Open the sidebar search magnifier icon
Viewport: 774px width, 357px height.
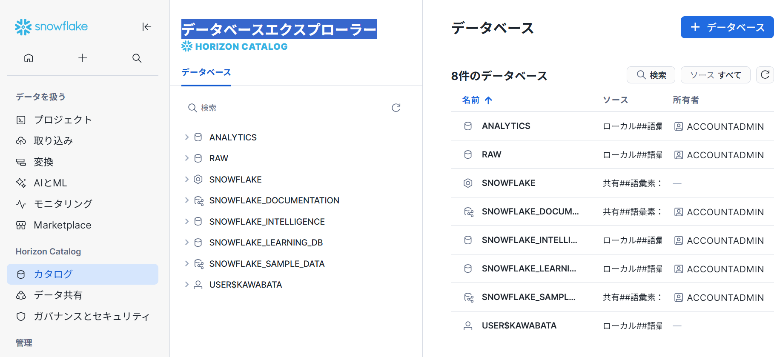click(137, 58)
